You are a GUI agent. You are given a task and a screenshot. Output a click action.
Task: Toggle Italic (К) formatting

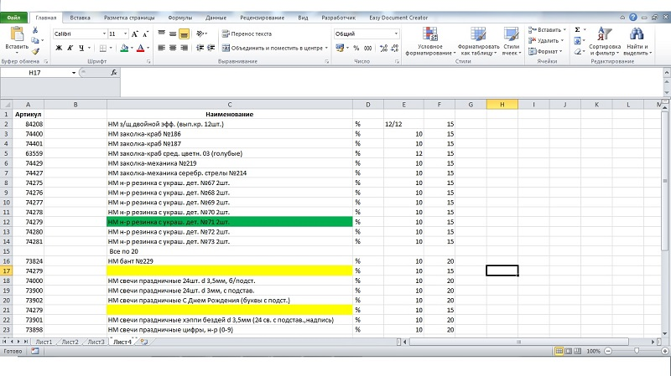(70, 49)
